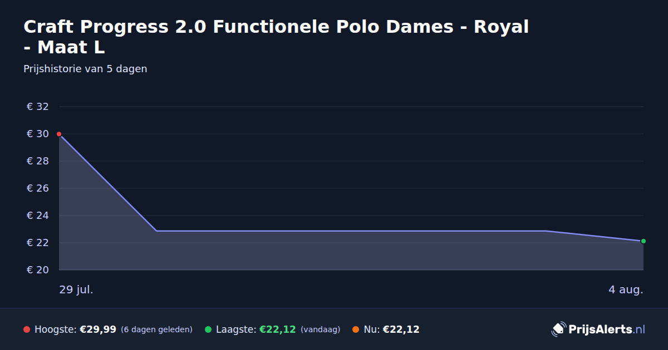Click the € 32 axis label
Viewport: 668px width, 350px height.
point(38,107)
